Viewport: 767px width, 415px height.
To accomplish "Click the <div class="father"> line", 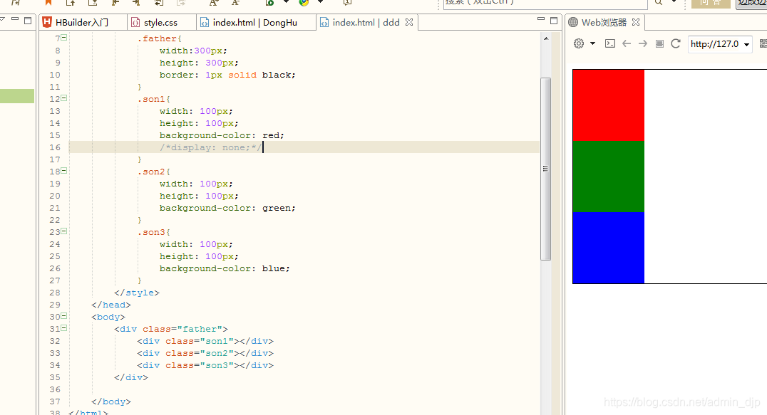I will (171, 329).
